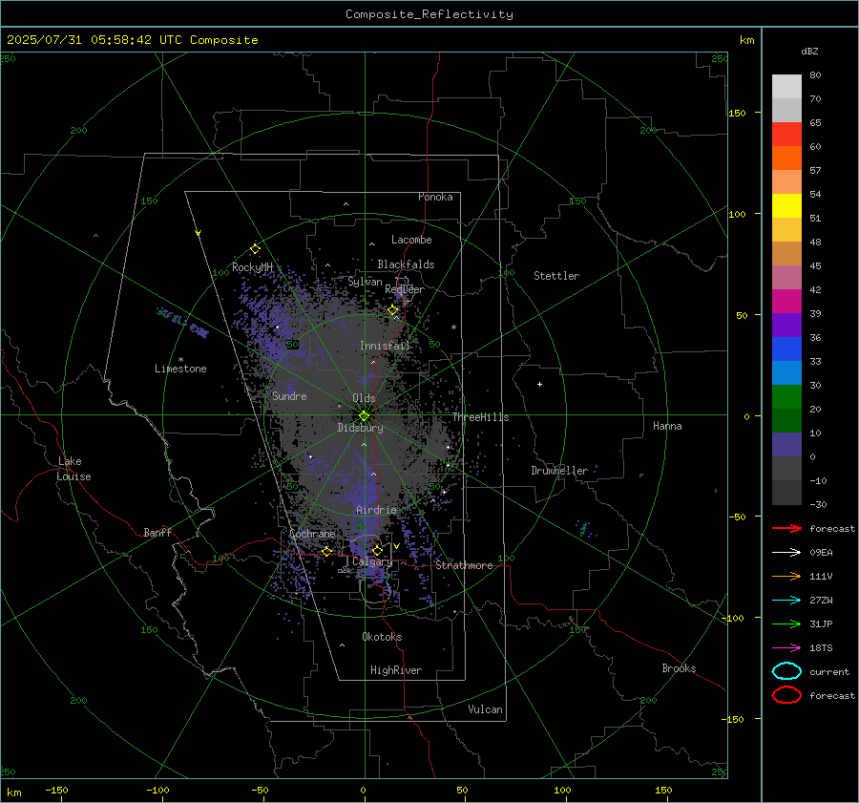Click the Vulcan label

[x=486, y=709]
